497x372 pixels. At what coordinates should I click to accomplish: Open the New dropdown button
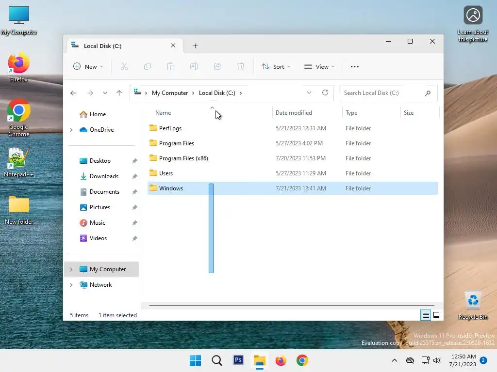pyautogui.click(x=88, y=67)
